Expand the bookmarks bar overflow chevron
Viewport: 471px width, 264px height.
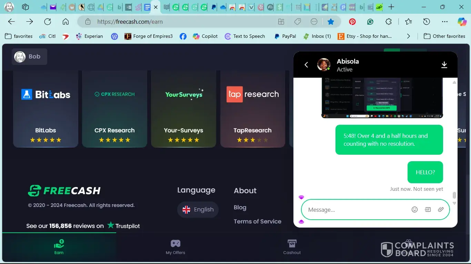pos(408,36)
